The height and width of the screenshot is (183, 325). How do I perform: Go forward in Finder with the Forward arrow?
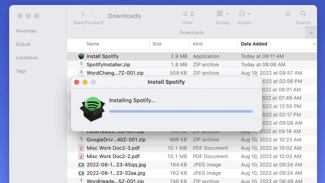tap(93, 14)
